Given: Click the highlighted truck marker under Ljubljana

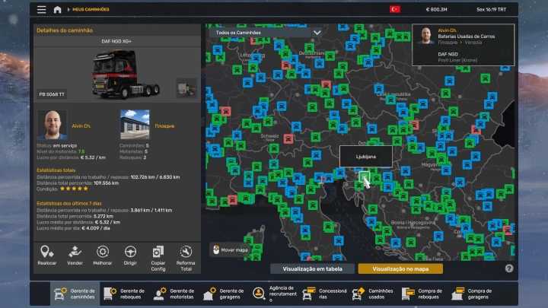Looking at the screenshot, I should pyautogui.click(x=364, y=176).
